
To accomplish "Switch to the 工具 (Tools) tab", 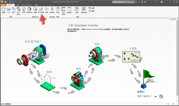I will tap(17, 5).
